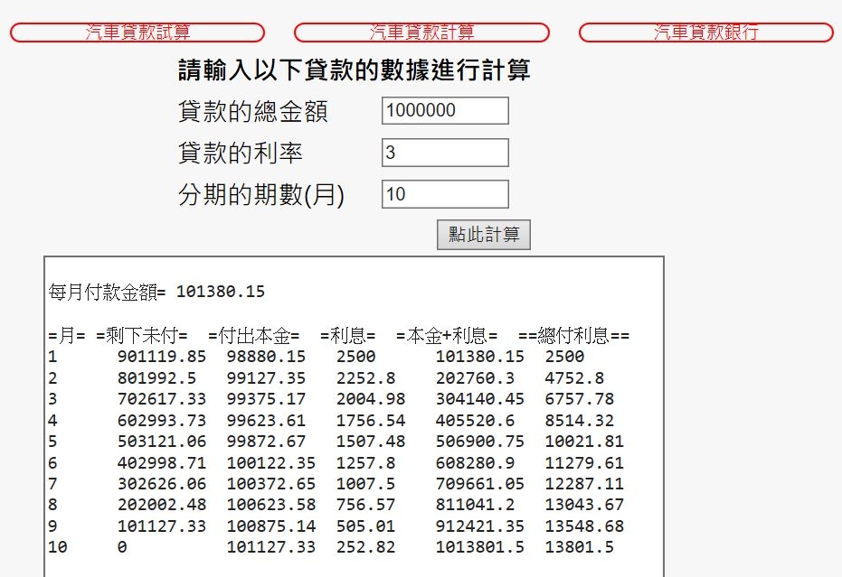Click the 302626.06 remaining balance value
Image resolution: width=842 pixels, height=577 pixels.
click(162, 484)
